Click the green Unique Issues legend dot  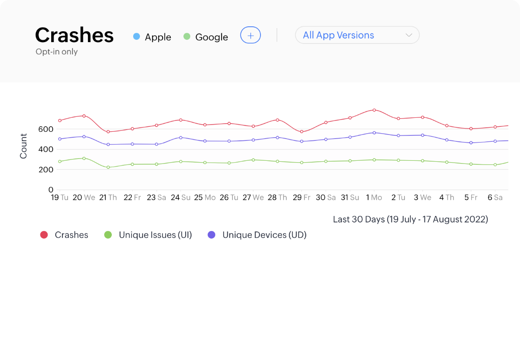108,235
